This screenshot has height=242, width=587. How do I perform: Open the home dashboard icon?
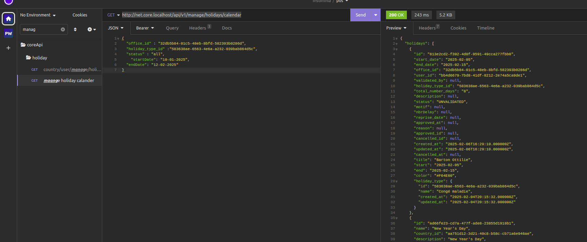(x=8, y=19)
